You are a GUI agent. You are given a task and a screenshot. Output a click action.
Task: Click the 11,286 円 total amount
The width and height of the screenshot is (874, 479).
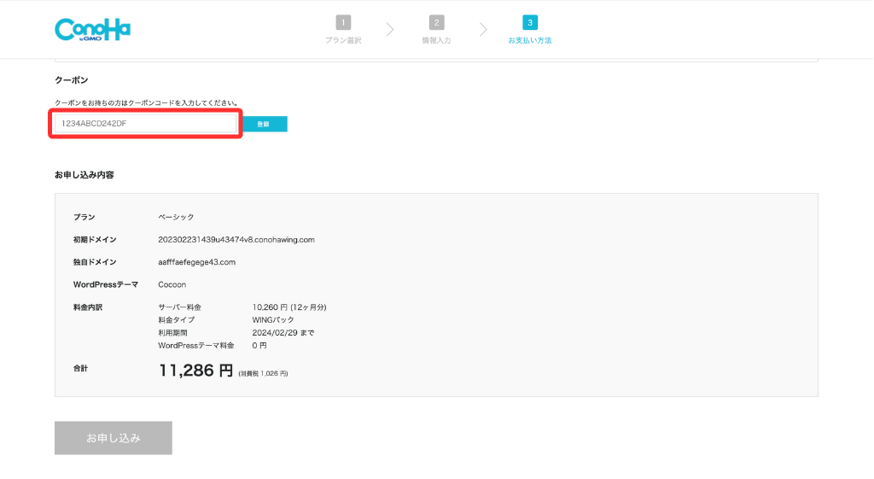click(x=195, y=371)
